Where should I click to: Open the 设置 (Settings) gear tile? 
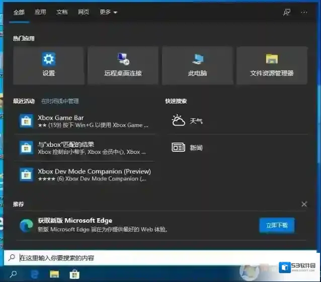click(x=48, y=65)
